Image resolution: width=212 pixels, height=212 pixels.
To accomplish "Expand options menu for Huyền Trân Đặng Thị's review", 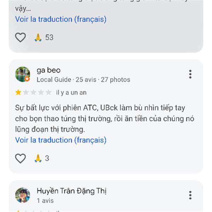I will (190, 195).
